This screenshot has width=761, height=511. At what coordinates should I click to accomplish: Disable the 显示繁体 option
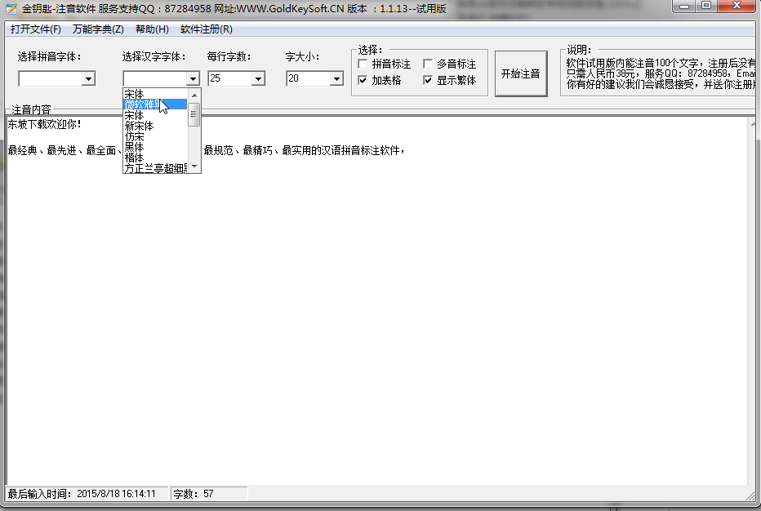(427, 79)
